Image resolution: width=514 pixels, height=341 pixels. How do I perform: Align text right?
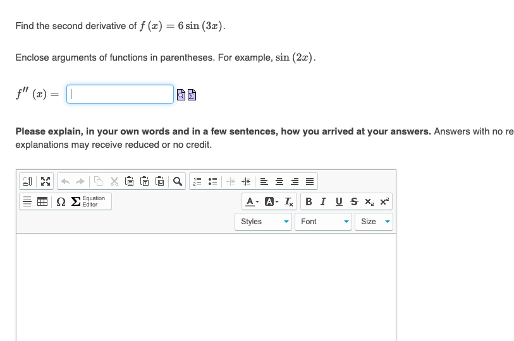[295, 181]
